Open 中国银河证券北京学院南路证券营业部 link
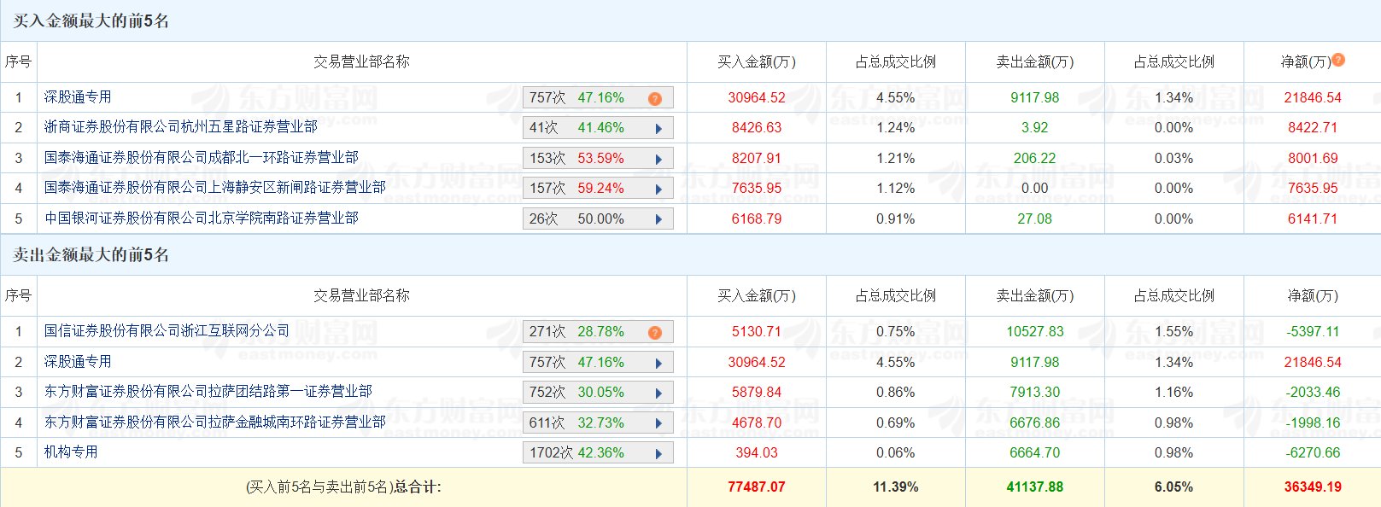The height and width of the screenshot is (507, 1381). [201, 219]
